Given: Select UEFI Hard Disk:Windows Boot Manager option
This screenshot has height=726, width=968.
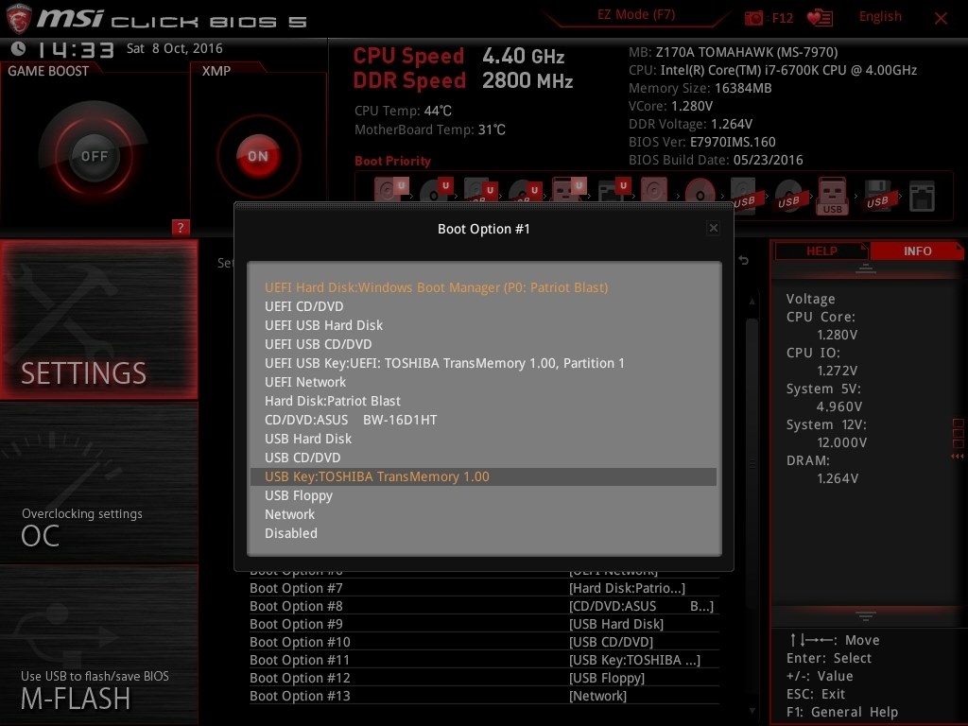Looking at the screenshot, I should coord(483,287).
